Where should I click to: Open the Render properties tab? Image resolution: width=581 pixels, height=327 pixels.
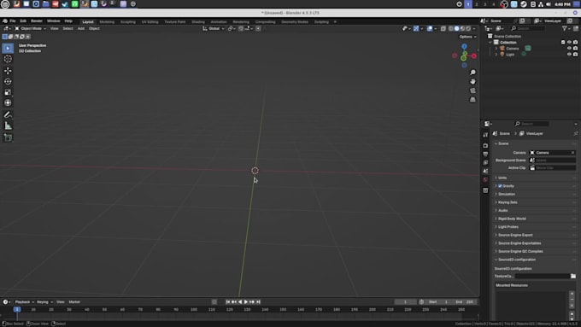(x=485, y=145)
